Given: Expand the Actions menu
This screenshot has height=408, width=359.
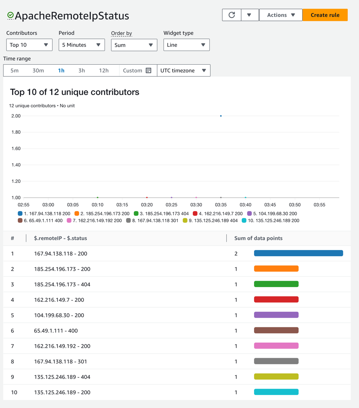Looking at the screenshot, I should 281,15.
